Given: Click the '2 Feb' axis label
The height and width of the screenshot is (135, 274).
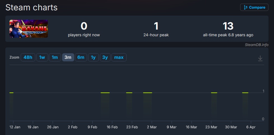Looking at the screenshot, I should click(x=72, y=127).
